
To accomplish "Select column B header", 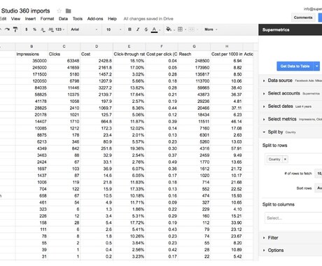I will [x=31, y=46].
